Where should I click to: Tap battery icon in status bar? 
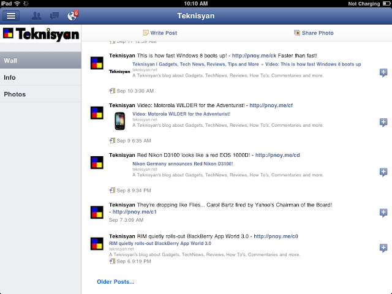[386, 4]
